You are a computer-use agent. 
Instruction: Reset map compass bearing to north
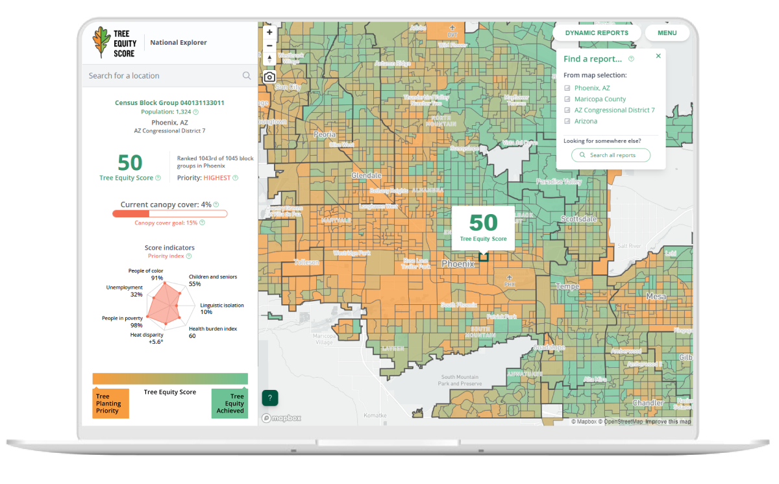[269, 60]
